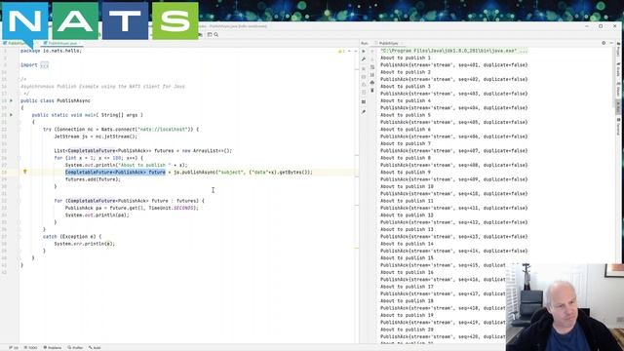Click the search magnifier in the top toolbar
This screenshot has width=624, height=351.
[216, 35]
